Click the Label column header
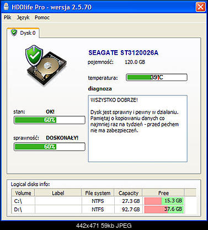 (58, 193)
